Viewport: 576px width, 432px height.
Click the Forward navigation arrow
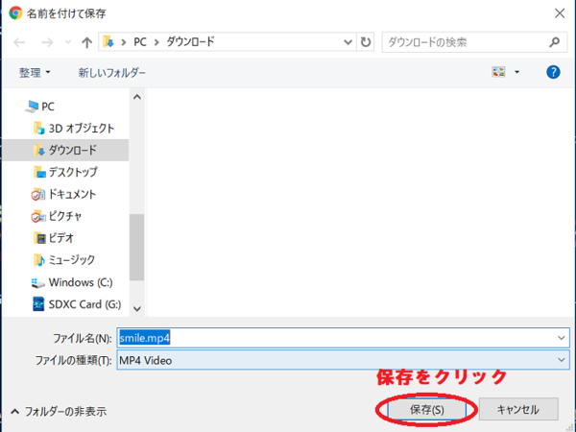[x=47, y=42]
